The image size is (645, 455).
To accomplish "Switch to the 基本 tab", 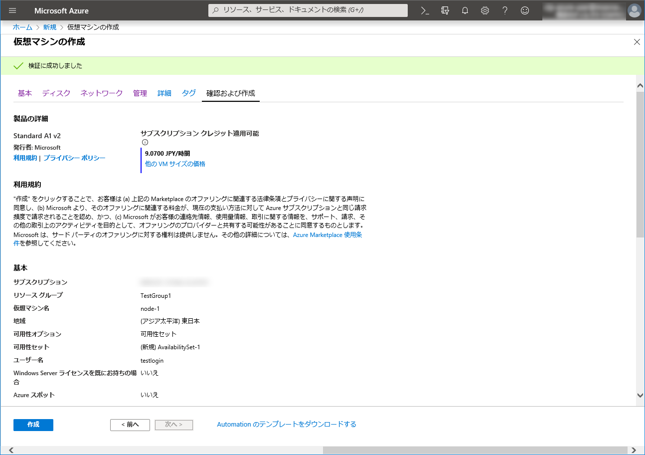I will 25,93.
